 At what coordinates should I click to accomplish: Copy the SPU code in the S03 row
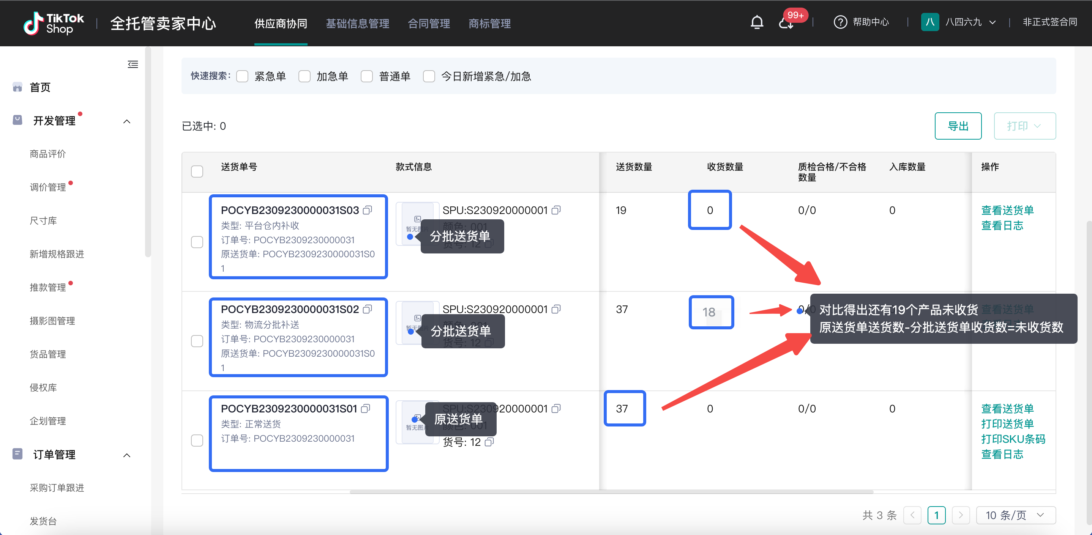556,210
